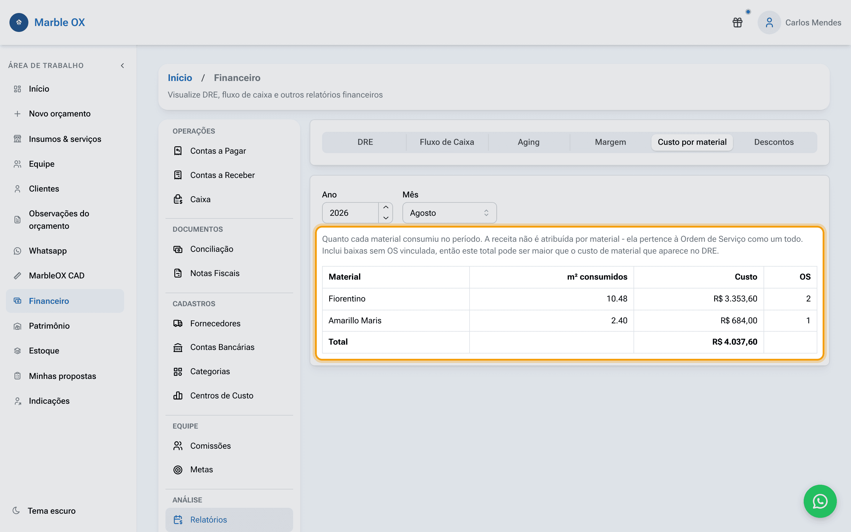Click the Ano year input field
Screen dimensions: 851x532
click(x=351, y=213)
